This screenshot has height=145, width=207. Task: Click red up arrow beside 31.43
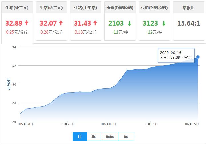pos(95,23)
